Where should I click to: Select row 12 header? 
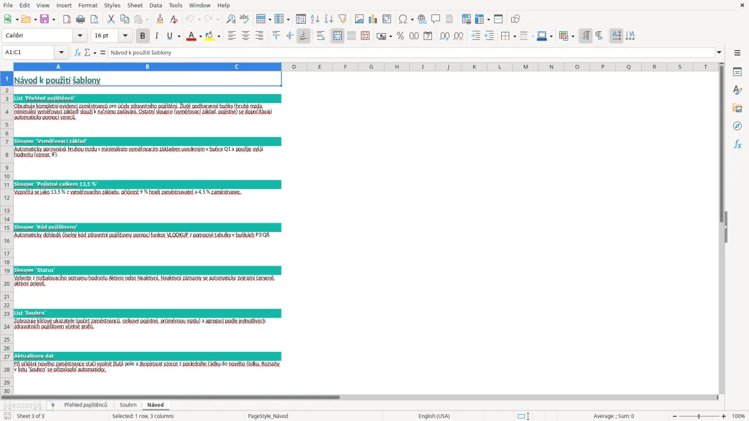(x=7, y=198)
